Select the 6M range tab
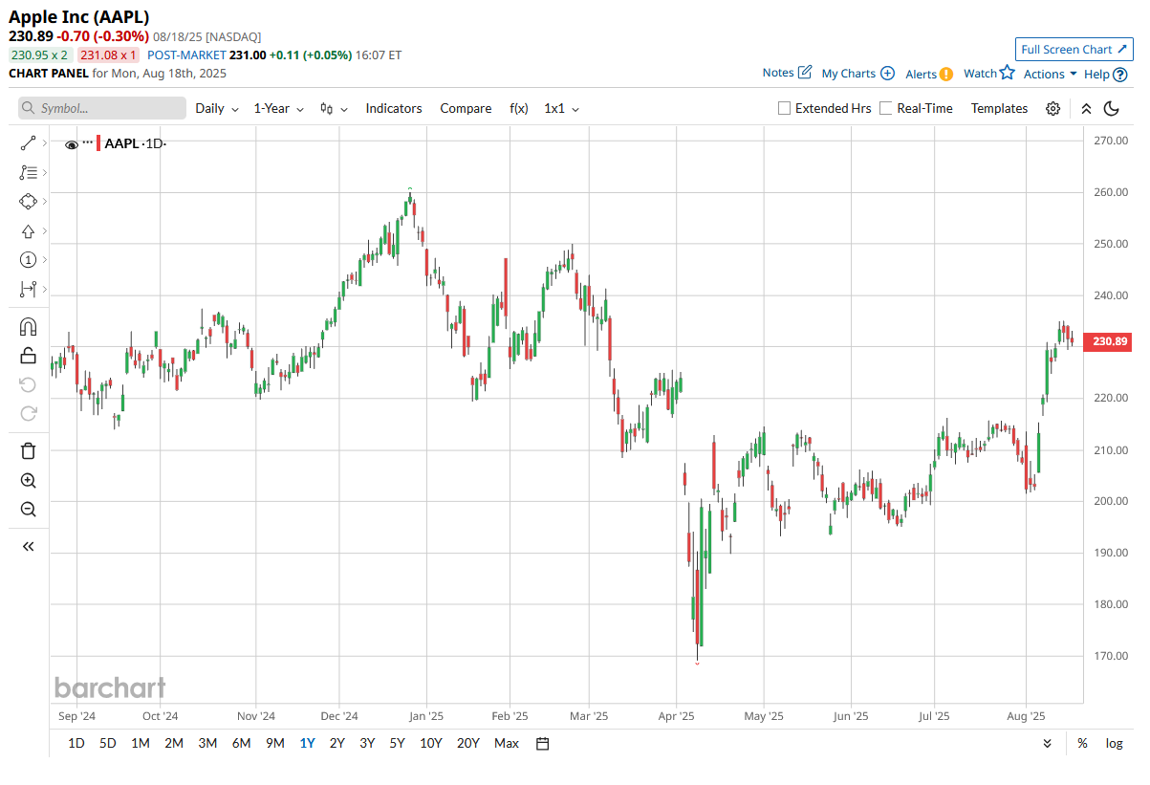This screenshot has width=1150, height=785. (x=242, y=743)
